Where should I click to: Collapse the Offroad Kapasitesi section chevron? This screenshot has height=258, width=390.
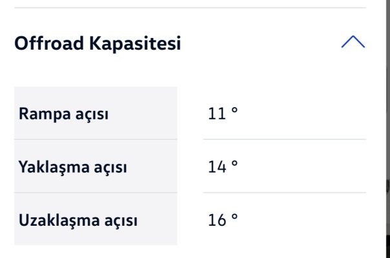[353, 42]
